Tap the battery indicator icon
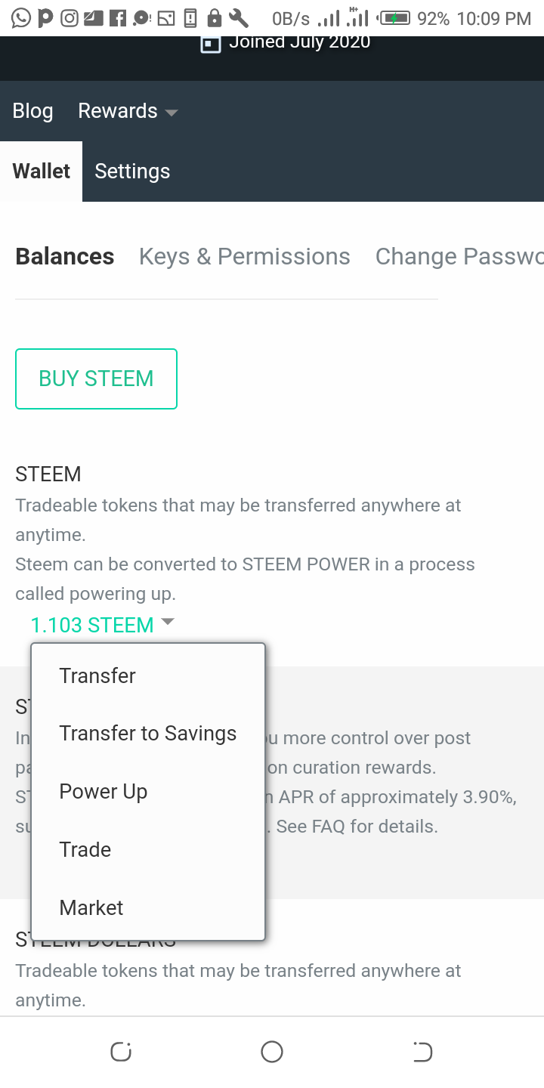Image resolution: width=544 pixels, height=1088 pixels. pos(396,17)
